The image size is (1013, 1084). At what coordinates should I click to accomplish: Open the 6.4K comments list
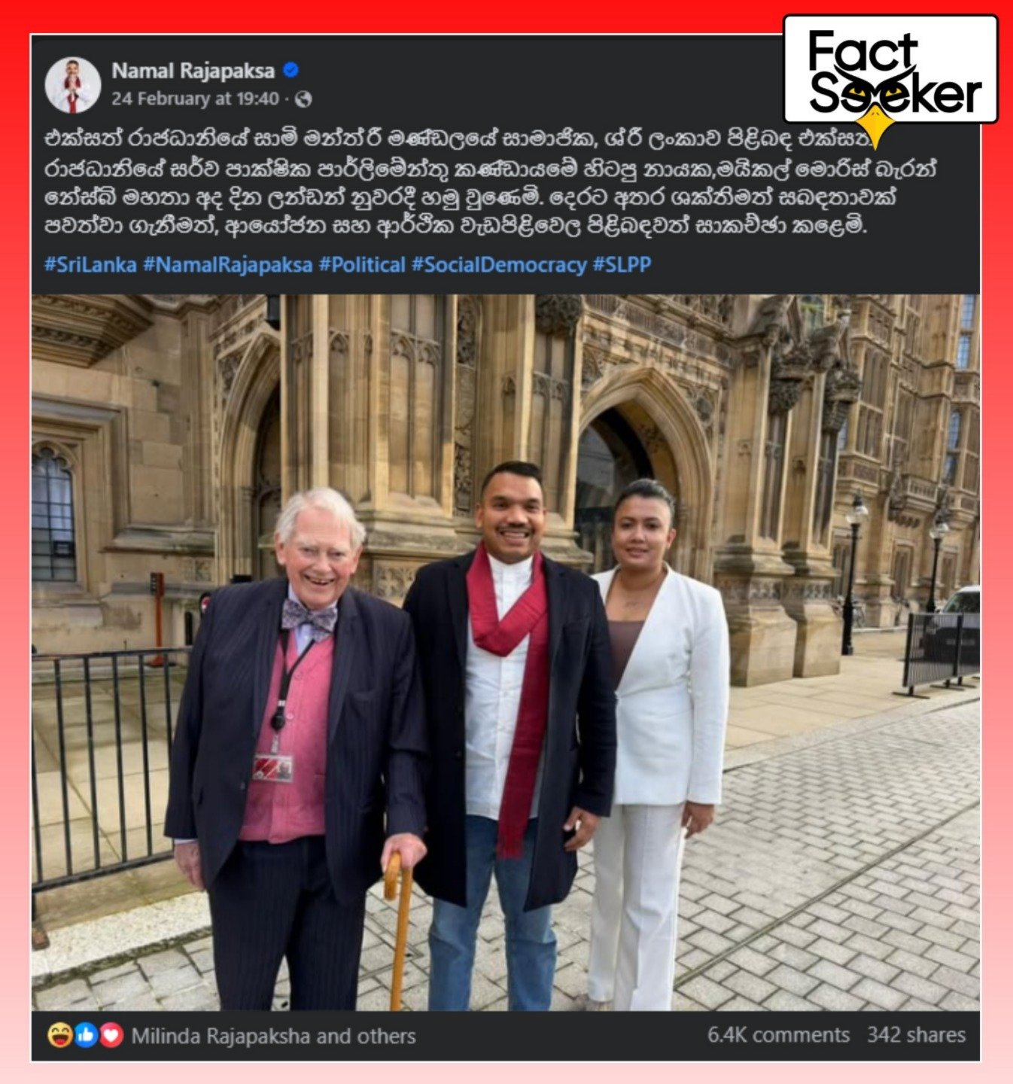(x=778, y=1035)
